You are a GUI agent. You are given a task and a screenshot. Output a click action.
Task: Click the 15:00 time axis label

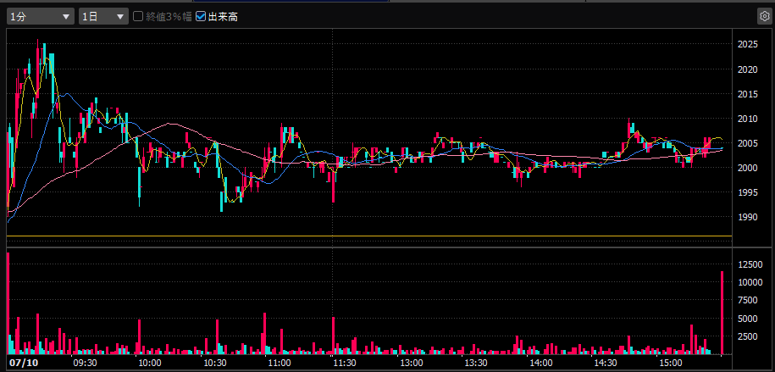[x=670, y=363]
